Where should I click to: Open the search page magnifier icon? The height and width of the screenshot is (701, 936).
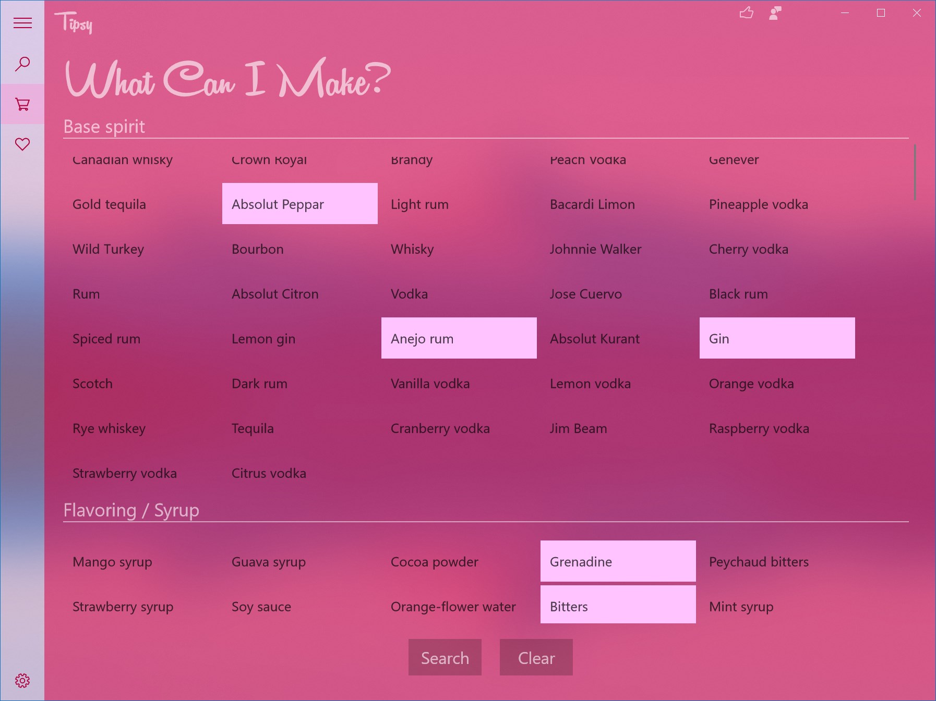[x=22, y=64]
